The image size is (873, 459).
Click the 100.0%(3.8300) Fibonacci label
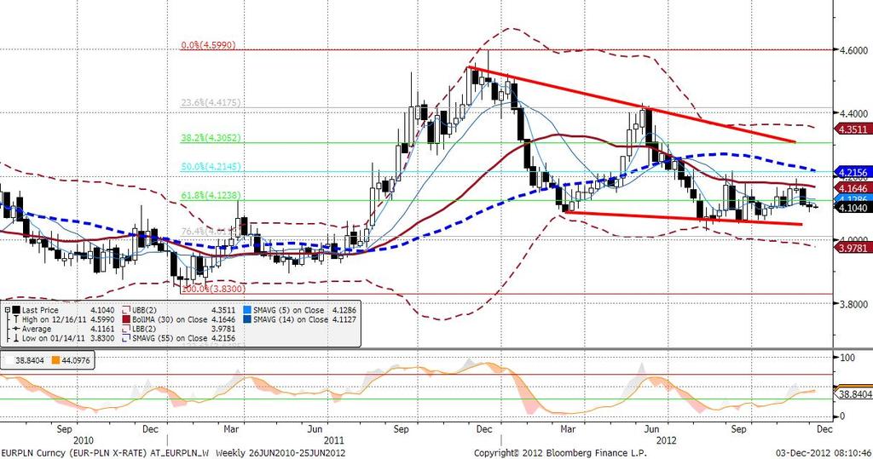213,290
